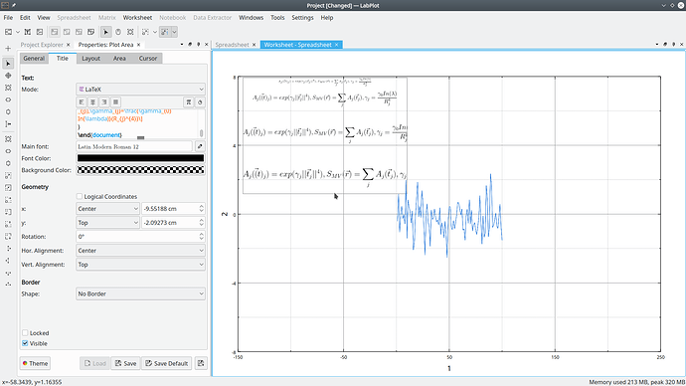The width and height of the screenshot is (686, 386).
Task: Click the justify text alignment icon
Action: click(115, 101)
